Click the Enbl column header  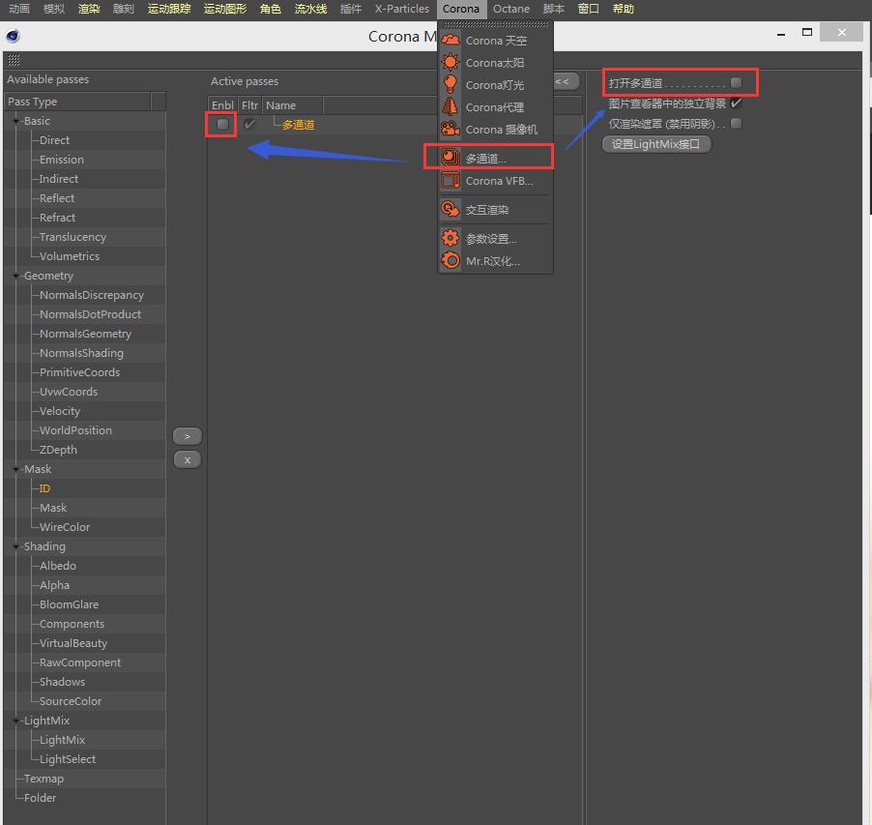222,105
